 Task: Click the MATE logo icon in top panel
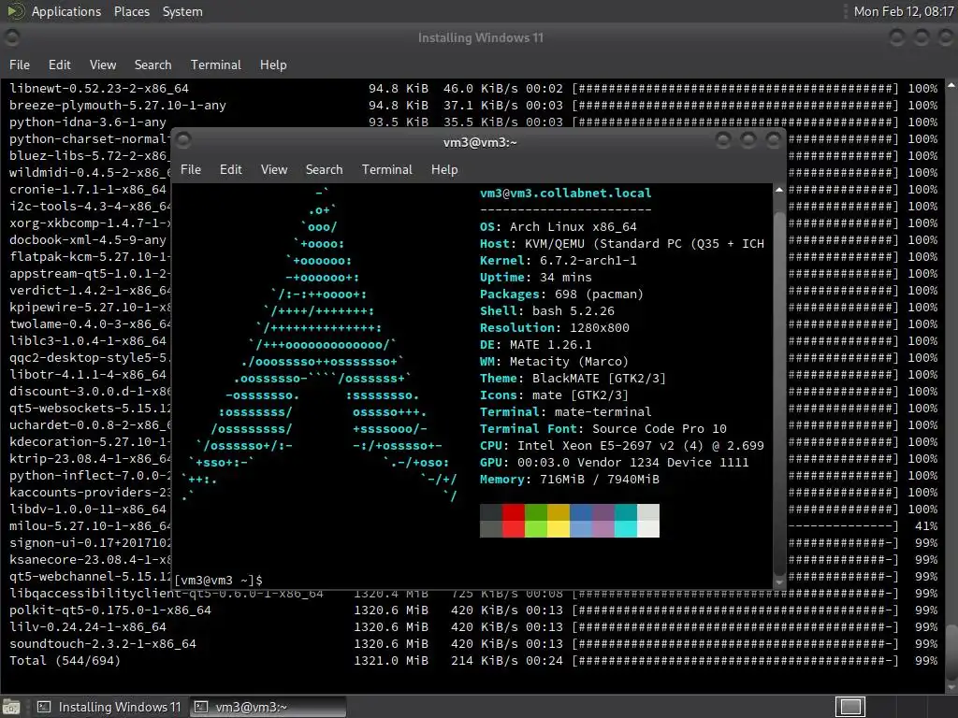click(15, 11)
